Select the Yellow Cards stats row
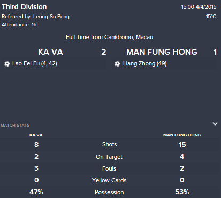 tap(109, 180)
